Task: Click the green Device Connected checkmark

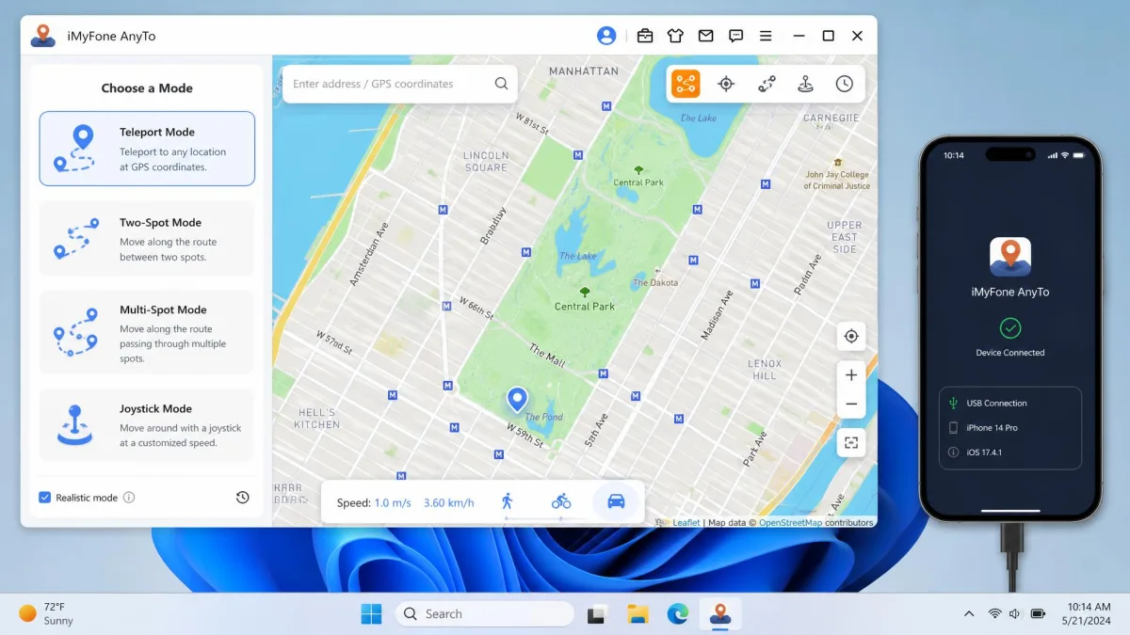Action: click(1010, 328)
